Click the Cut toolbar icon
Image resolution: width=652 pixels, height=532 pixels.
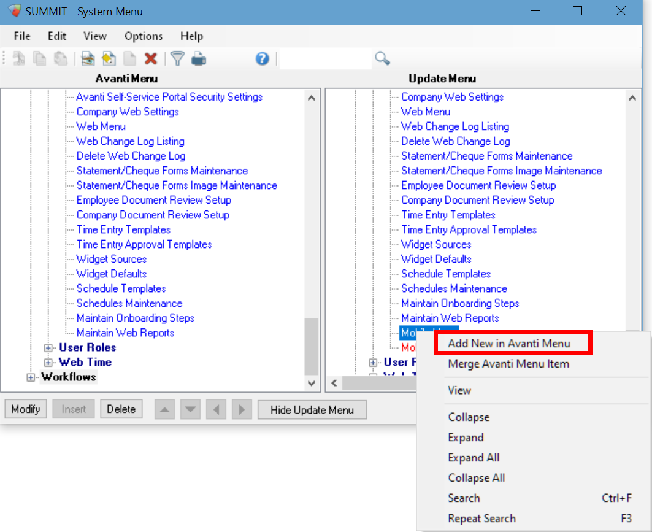(19, 59)
